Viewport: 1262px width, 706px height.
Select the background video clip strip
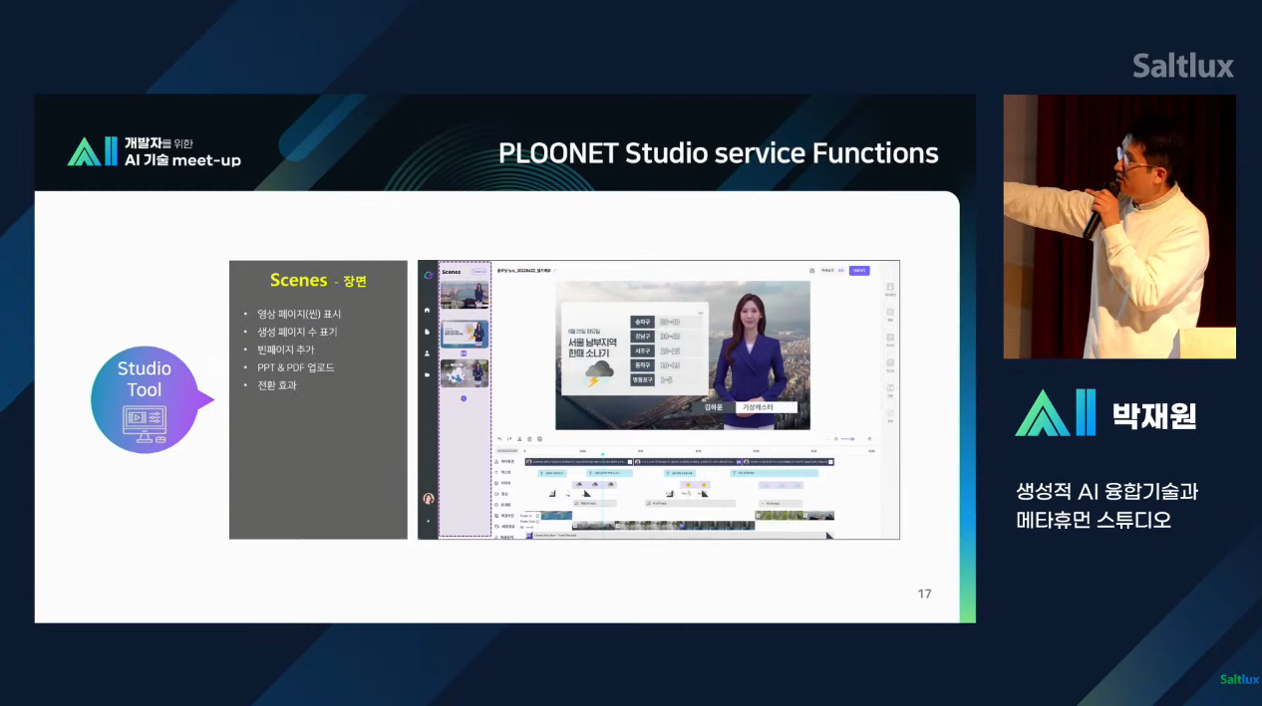point(663,526)
